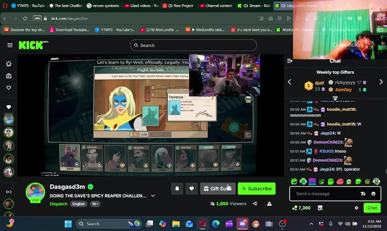Expand the recommended channels sidebar
Screen dimensions: 387x231
tap(9, 192)
